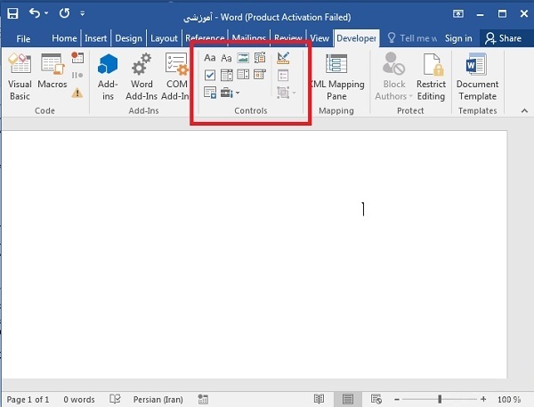Viewport: 534px width, 407px height.
Task: Insert a Rich Text content control
Action: (210, 58)
